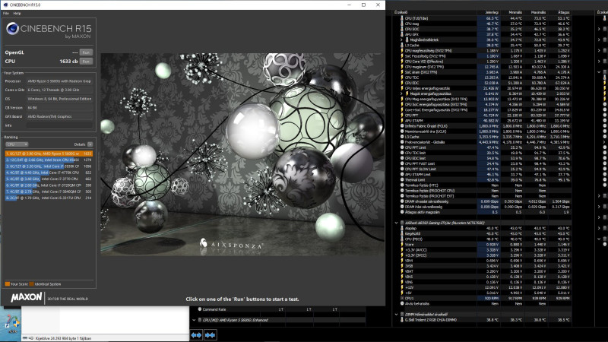
Task: Expand the Magok energiafogyasztása group
Action: tap(401, 93)
